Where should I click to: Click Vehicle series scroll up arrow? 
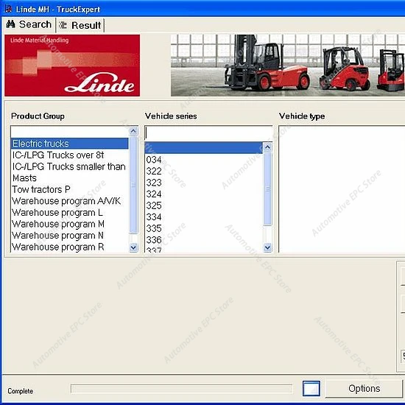click(x=267, y=147)
